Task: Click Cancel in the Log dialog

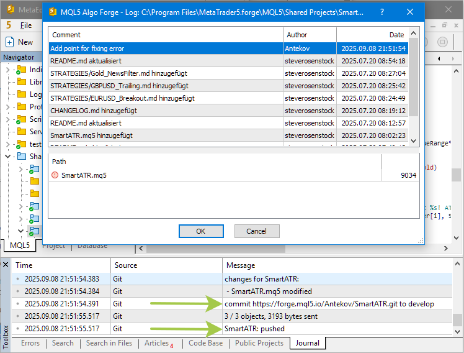Action: (257, 231)
